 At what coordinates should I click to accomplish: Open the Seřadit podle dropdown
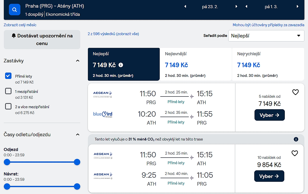click(266, 36)
